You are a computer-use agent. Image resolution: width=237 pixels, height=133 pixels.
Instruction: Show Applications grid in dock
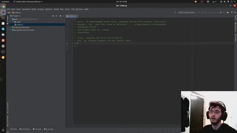coord(3,130)
